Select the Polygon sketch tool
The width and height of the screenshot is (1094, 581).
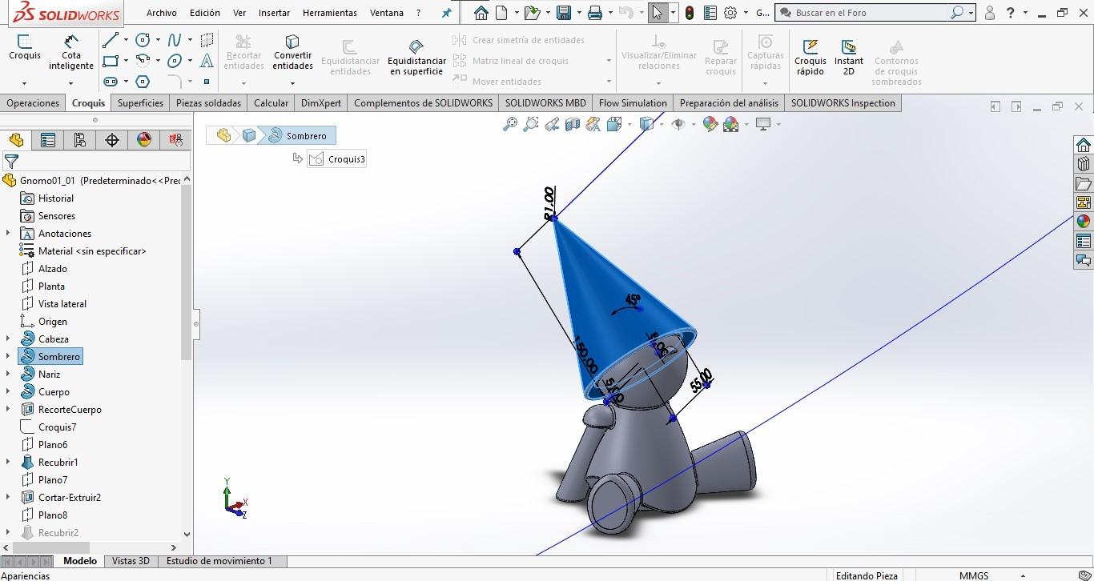143,82
